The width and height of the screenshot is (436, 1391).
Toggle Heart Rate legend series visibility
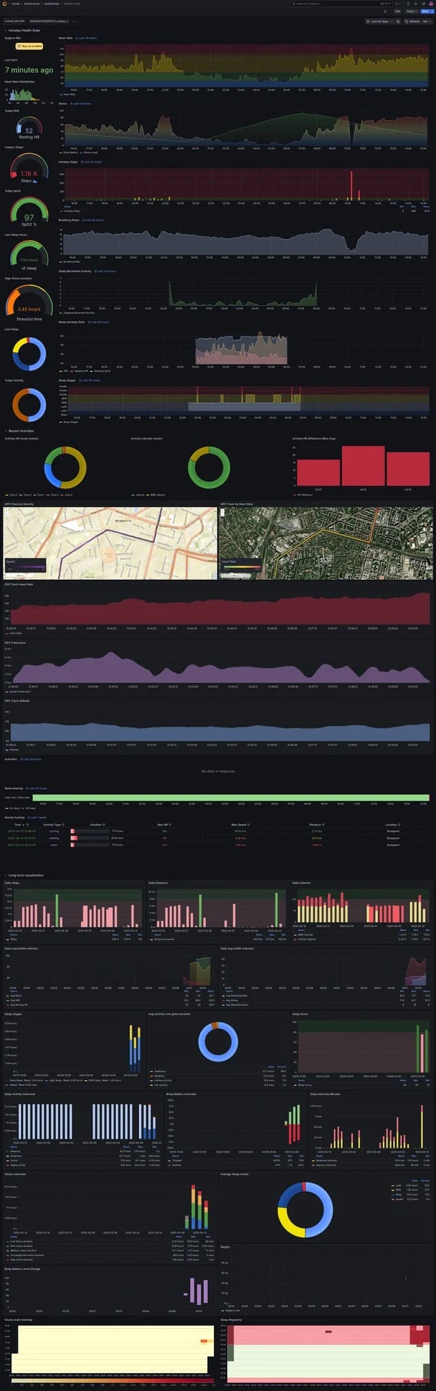pyautogui.click(x=69, y=94)
